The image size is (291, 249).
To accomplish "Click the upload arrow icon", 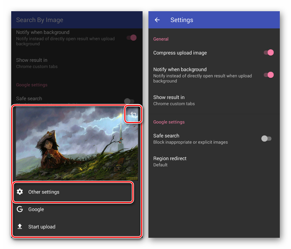I will [20, 227].
